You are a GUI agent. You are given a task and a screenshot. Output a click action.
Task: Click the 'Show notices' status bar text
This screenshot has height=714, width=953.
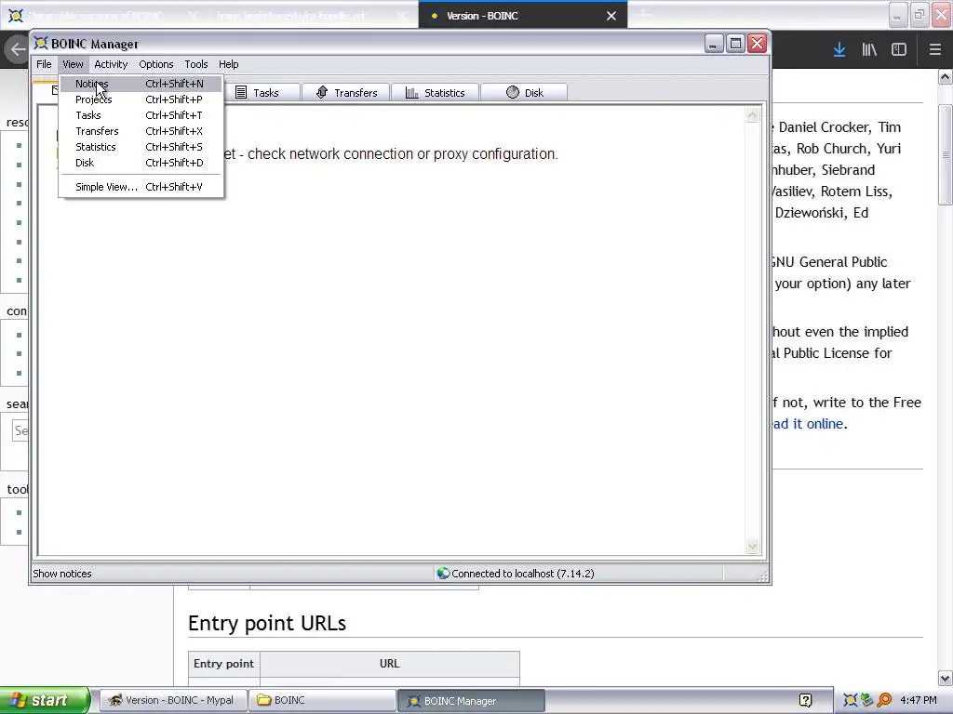tap(62, 574)
